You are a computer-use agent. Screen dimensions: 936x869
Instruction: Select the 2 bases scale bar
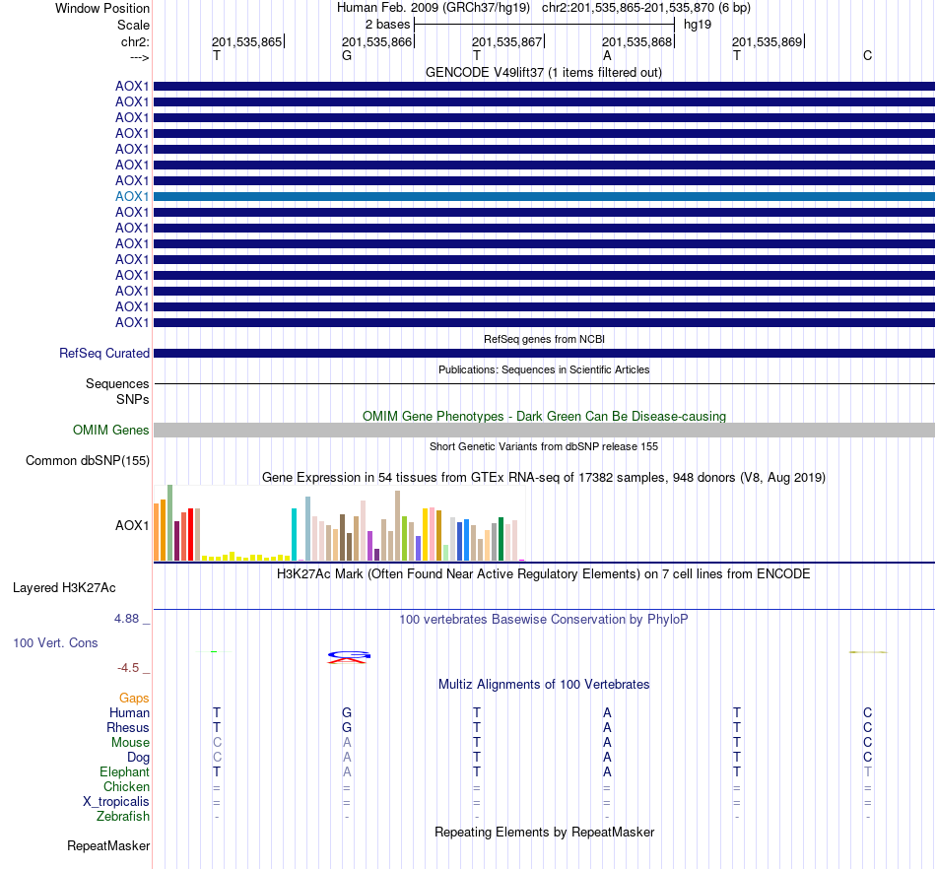click(x=544, y=25)
